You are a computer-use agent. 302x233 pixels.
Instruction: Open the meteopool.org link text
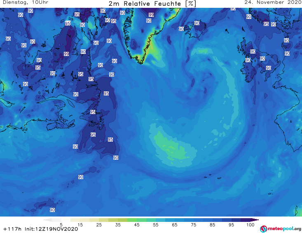point(284,228)
